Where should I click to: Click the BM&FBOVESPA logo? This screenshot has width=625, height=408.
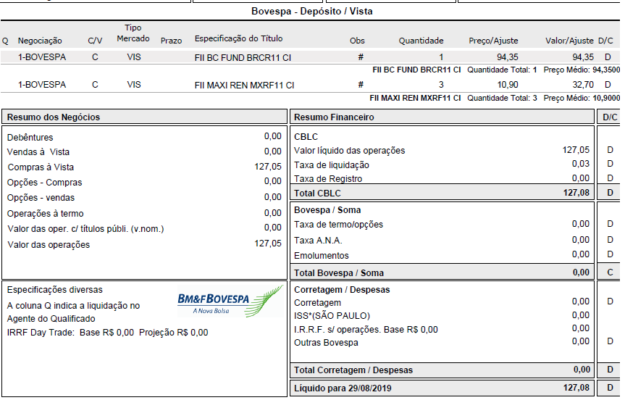pyautogui.click(x=230, y=301)
